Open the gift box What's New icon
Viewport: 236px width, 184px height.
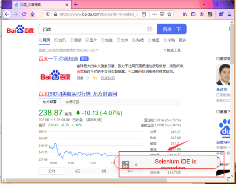coord(221,14)
